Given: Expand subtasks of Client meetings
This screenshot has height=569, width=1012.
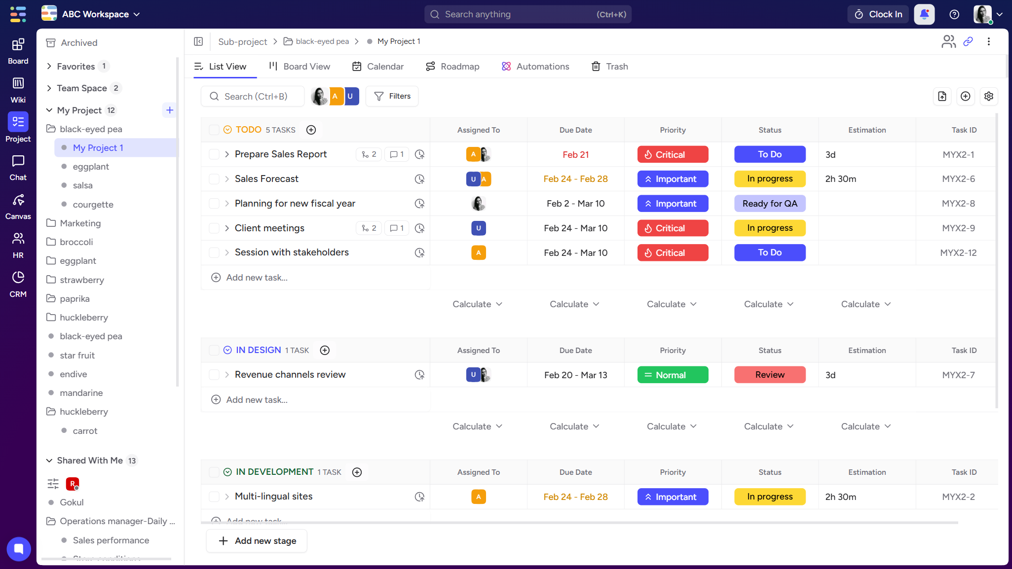Looking at the screenshot, I should tap(227, 228).
